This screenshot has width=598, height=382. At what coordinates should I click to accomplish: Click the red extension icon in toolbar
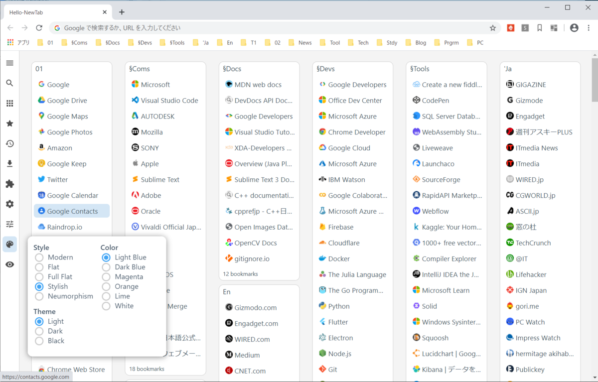point(511,28)
